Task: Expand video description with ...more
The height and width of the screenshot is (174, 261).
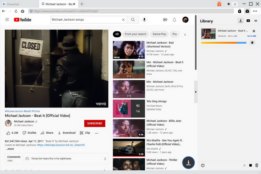Action: click(10, 149)
